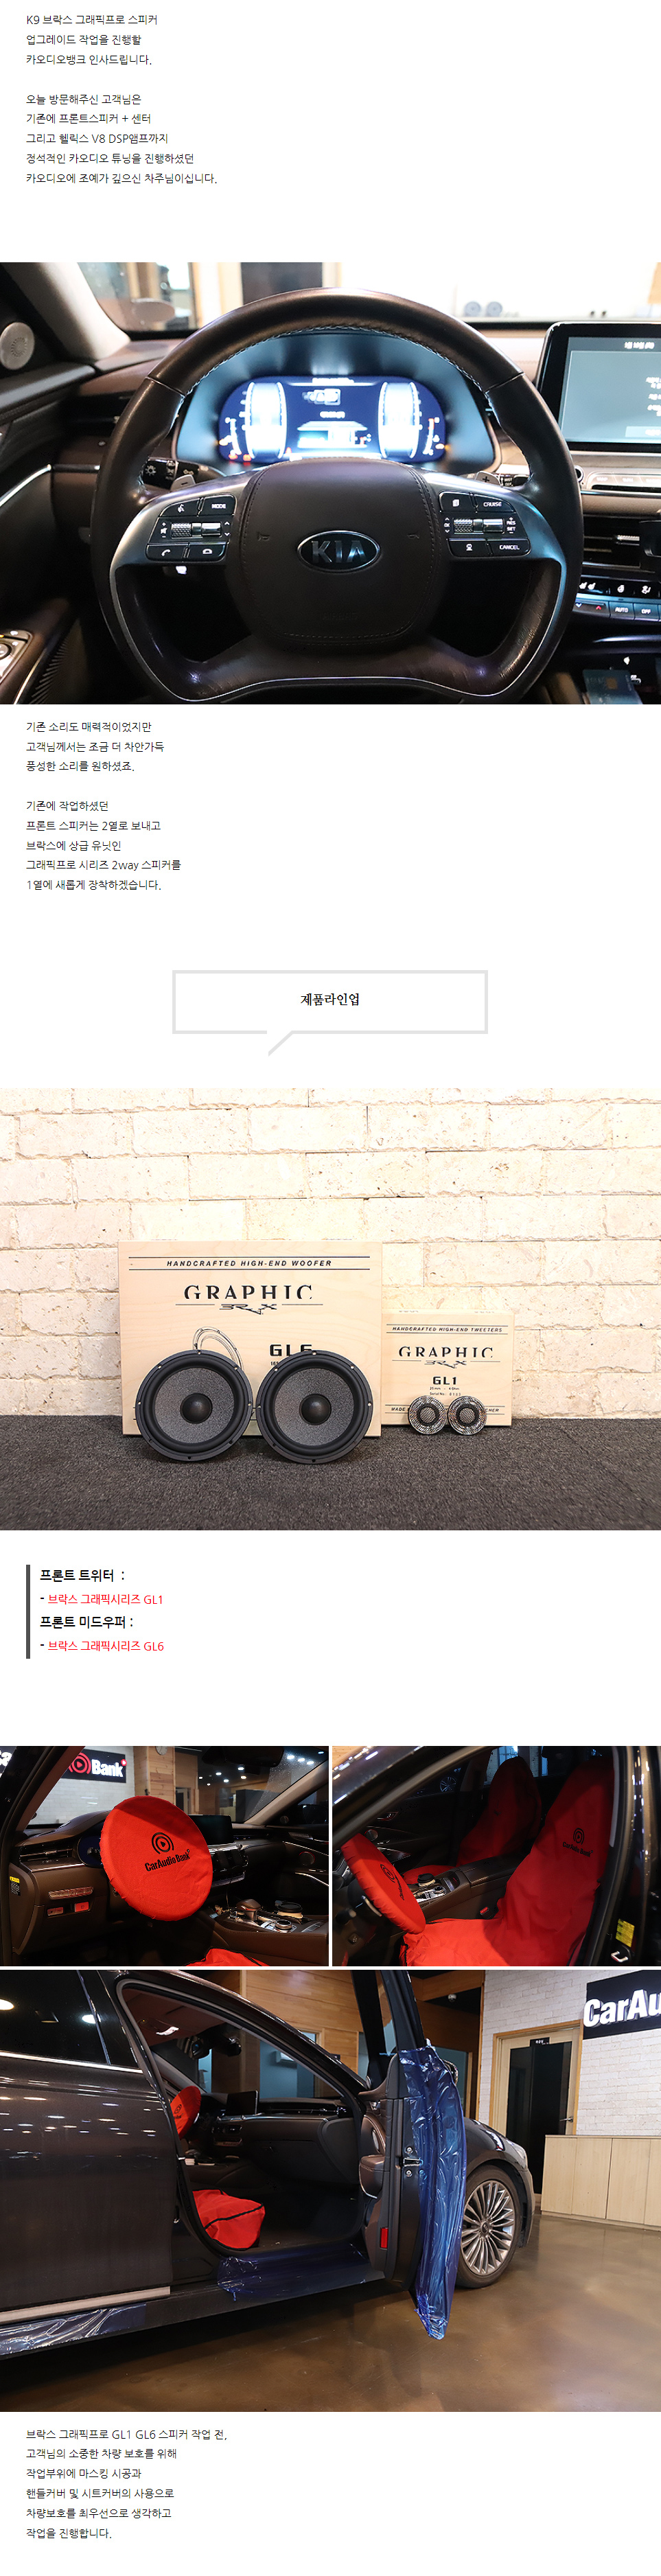Open the photo of the car door with blue masking film
661x2576 pixels.
(x=330, y=2190)
